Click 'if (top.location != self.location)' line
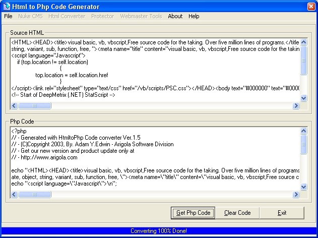 pos(52,62)
